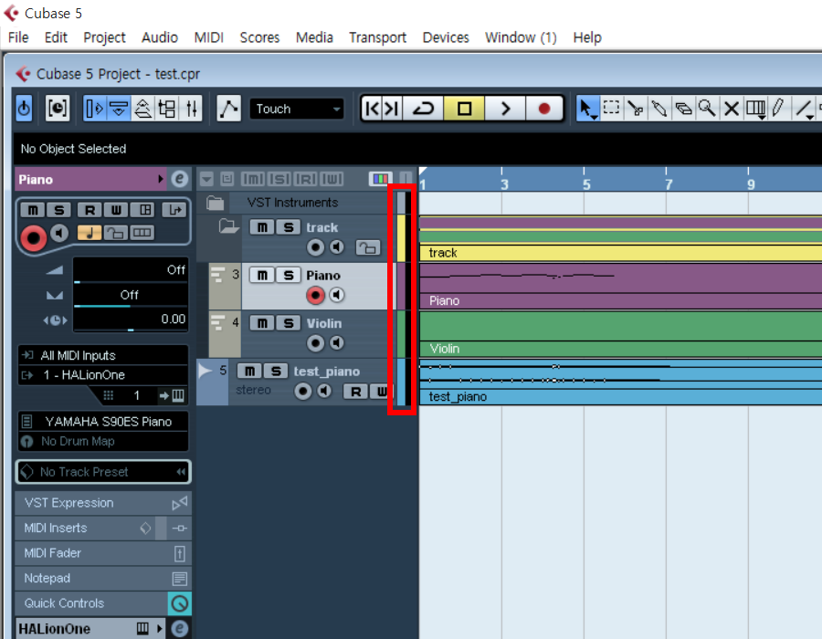Toggle Show Inspector button
Image resolution: width=822 pixels, height=639 pixels.
click(x=94, y=109)
